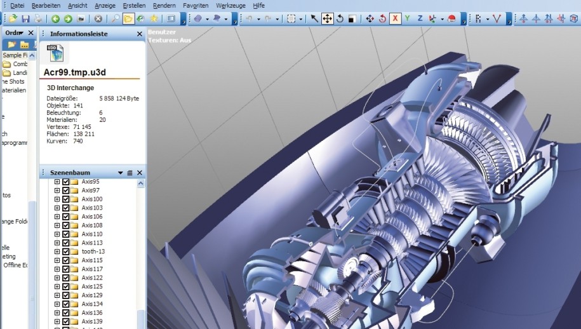Go forward with the green right arrow
581x329 pixels.
(x=68, y=19)
